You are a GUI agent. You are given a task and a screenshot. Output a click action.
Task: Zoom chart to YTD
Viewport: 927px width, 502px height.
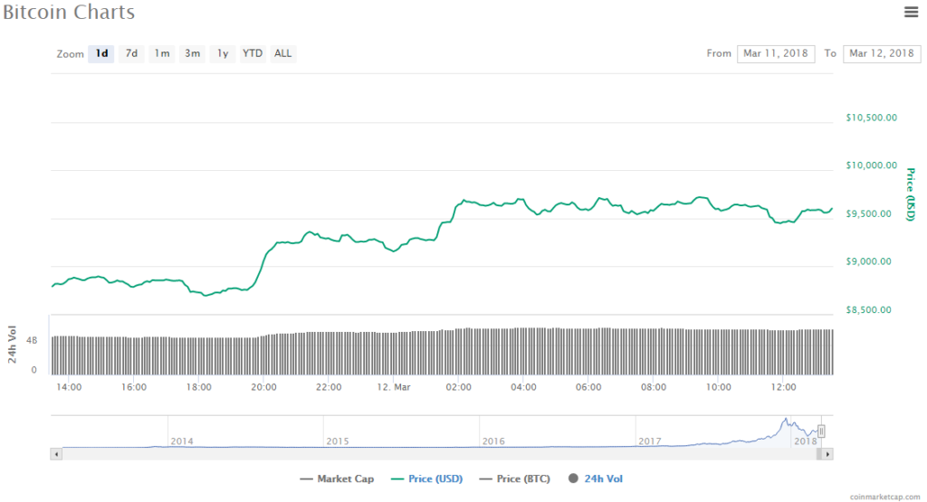coord(253,53)
